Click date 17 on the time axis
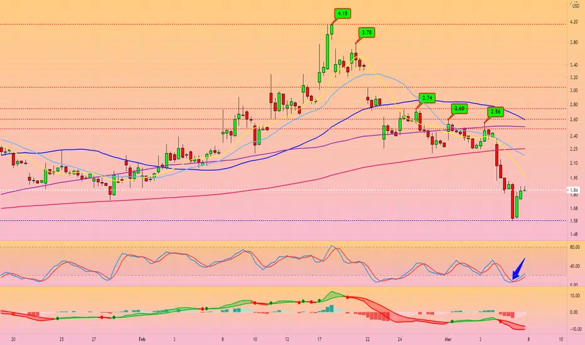 [319, 340]
